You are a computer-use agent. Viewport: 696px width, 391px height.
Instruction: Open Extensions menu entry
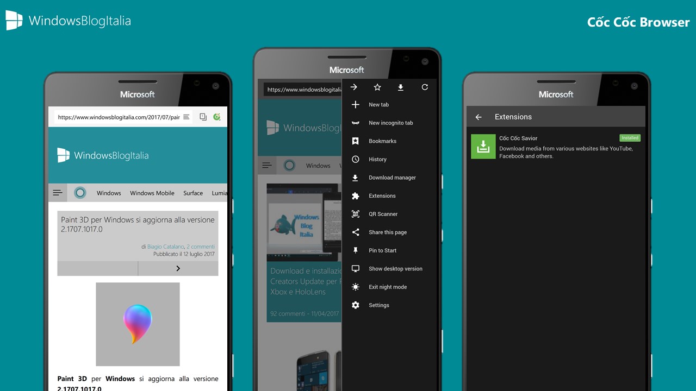389,195
